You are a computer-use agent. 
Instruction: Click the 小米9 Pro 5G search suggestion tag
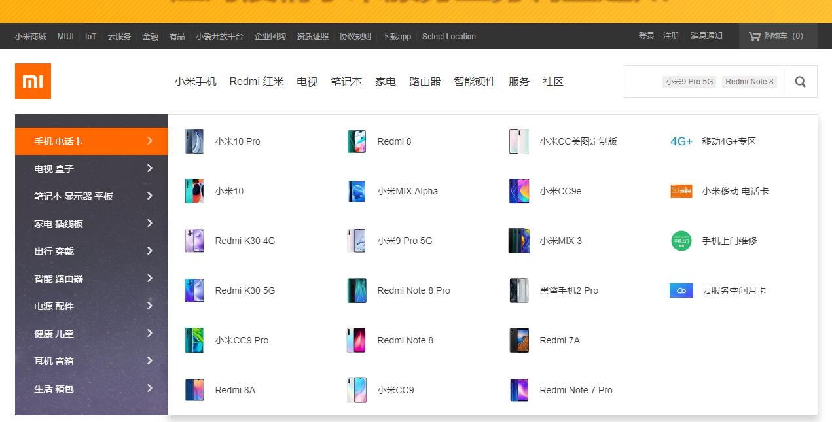[x=689, y=82]
